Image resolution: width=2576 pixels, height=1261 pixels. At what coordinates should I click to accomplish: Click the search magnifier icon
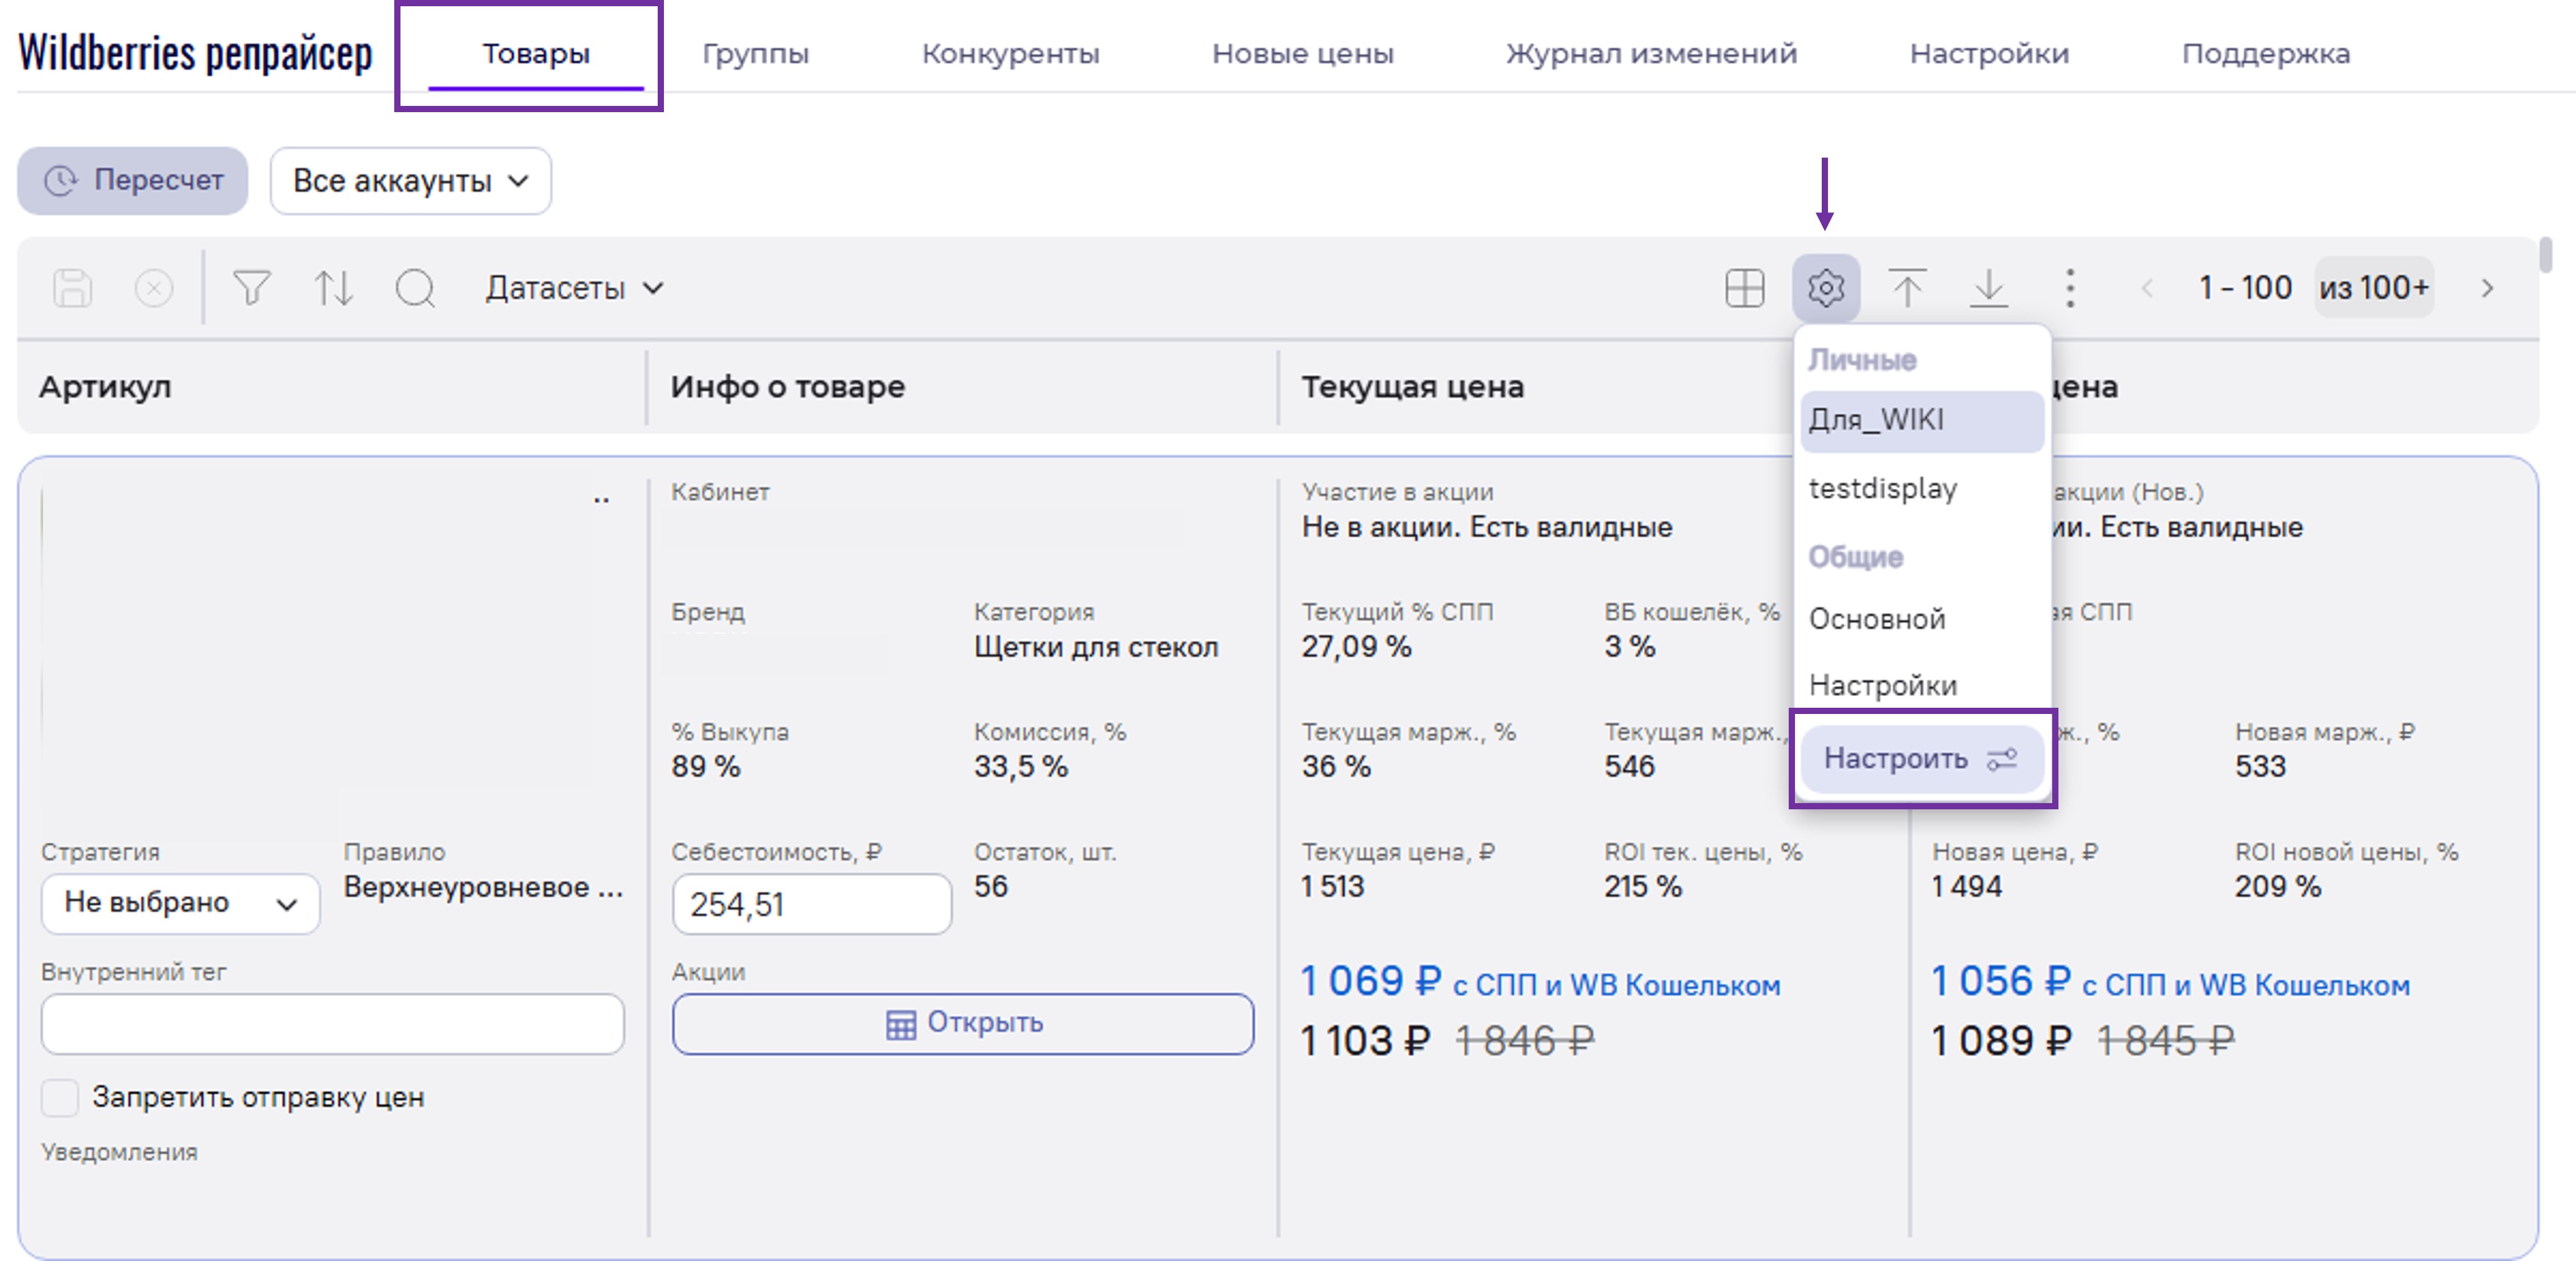coord(415,288)
